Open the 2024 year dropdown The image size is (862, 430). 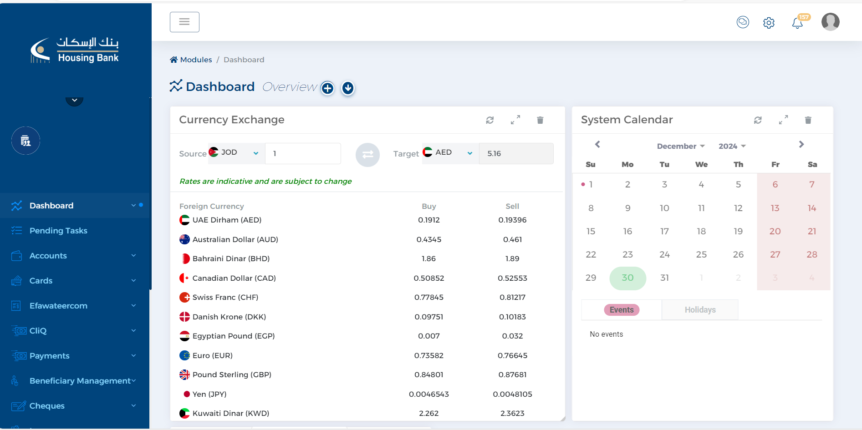pyautogui.click(x=732, y=146)
